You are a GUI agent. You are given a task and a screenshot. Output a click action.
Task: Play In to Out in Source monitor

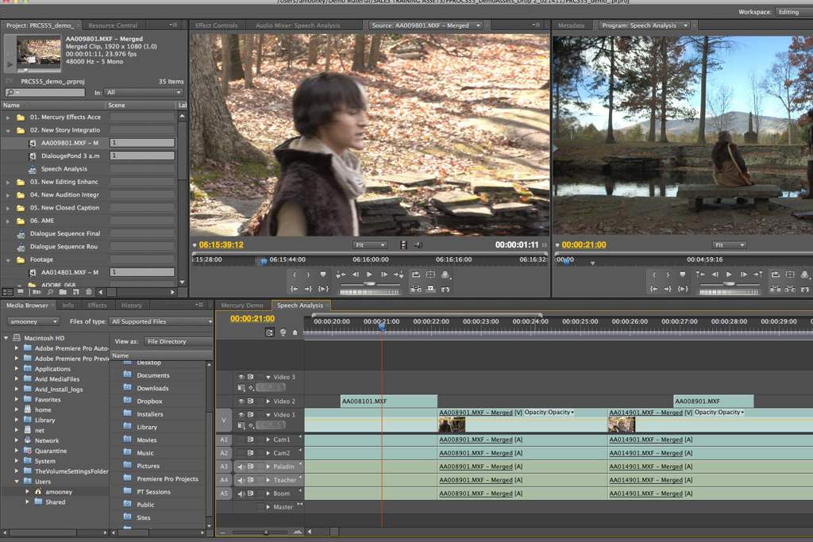click(323, 289)
